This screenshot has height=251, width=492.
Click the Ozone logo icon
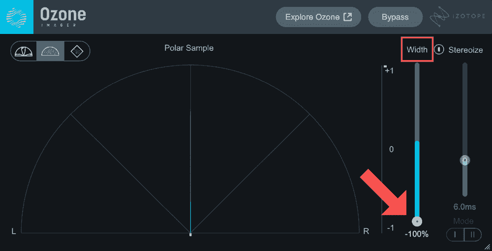[16, 17]
